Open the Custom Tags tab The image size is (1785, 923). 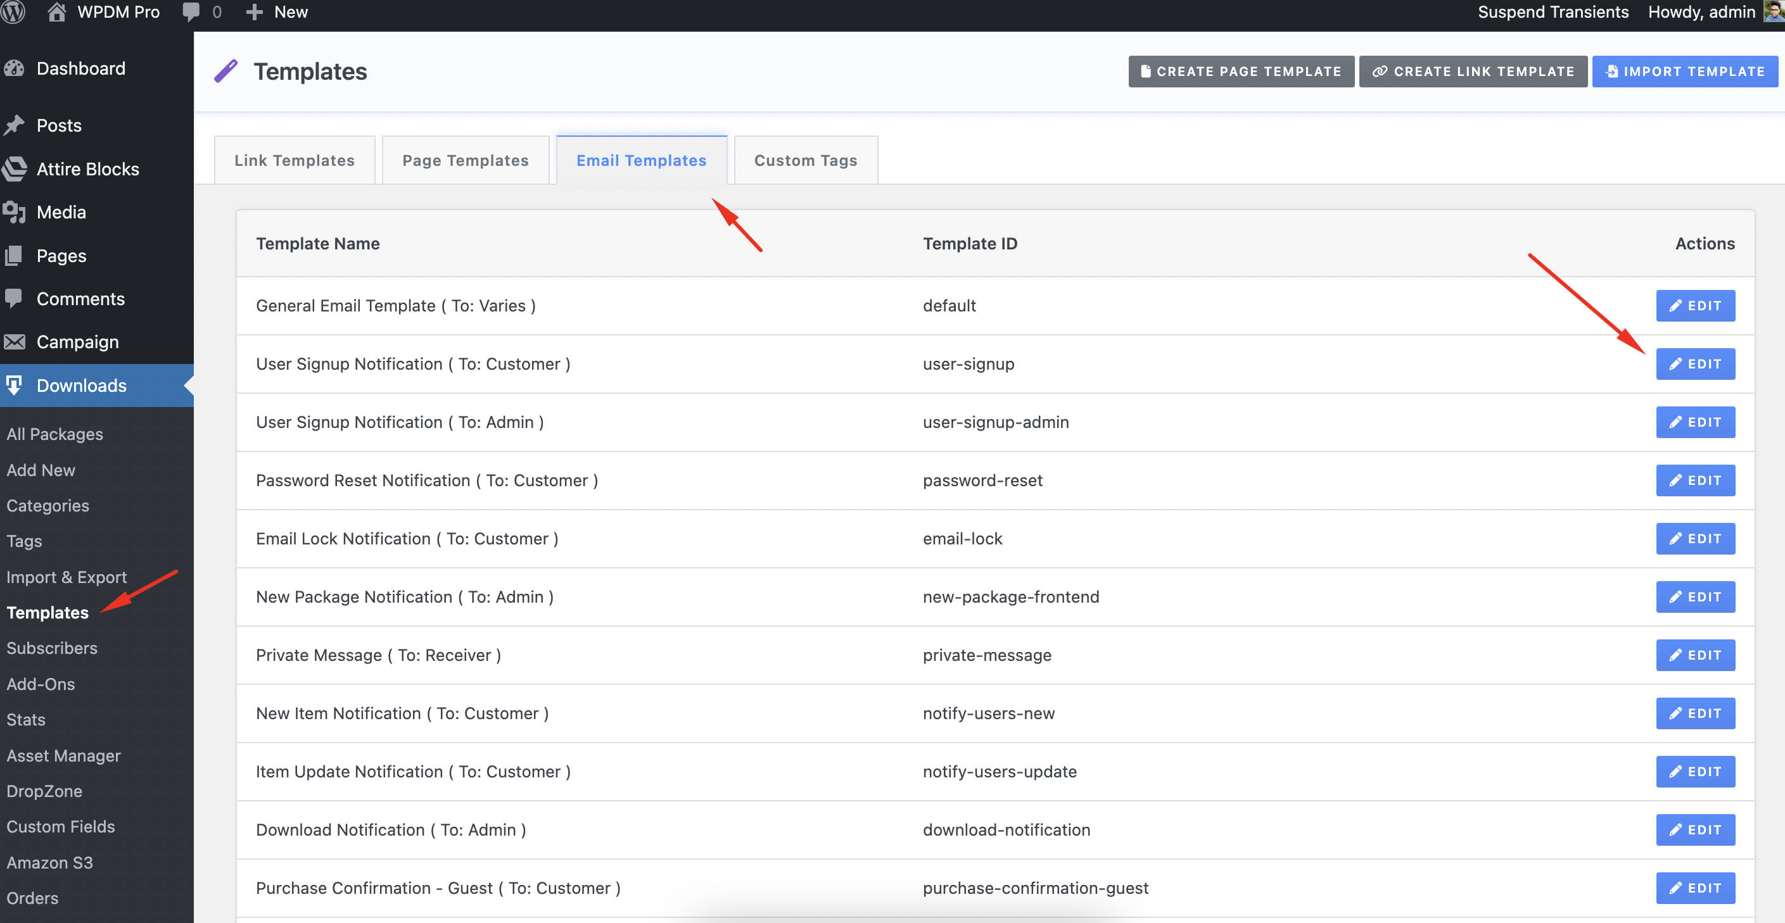(805, 160)
